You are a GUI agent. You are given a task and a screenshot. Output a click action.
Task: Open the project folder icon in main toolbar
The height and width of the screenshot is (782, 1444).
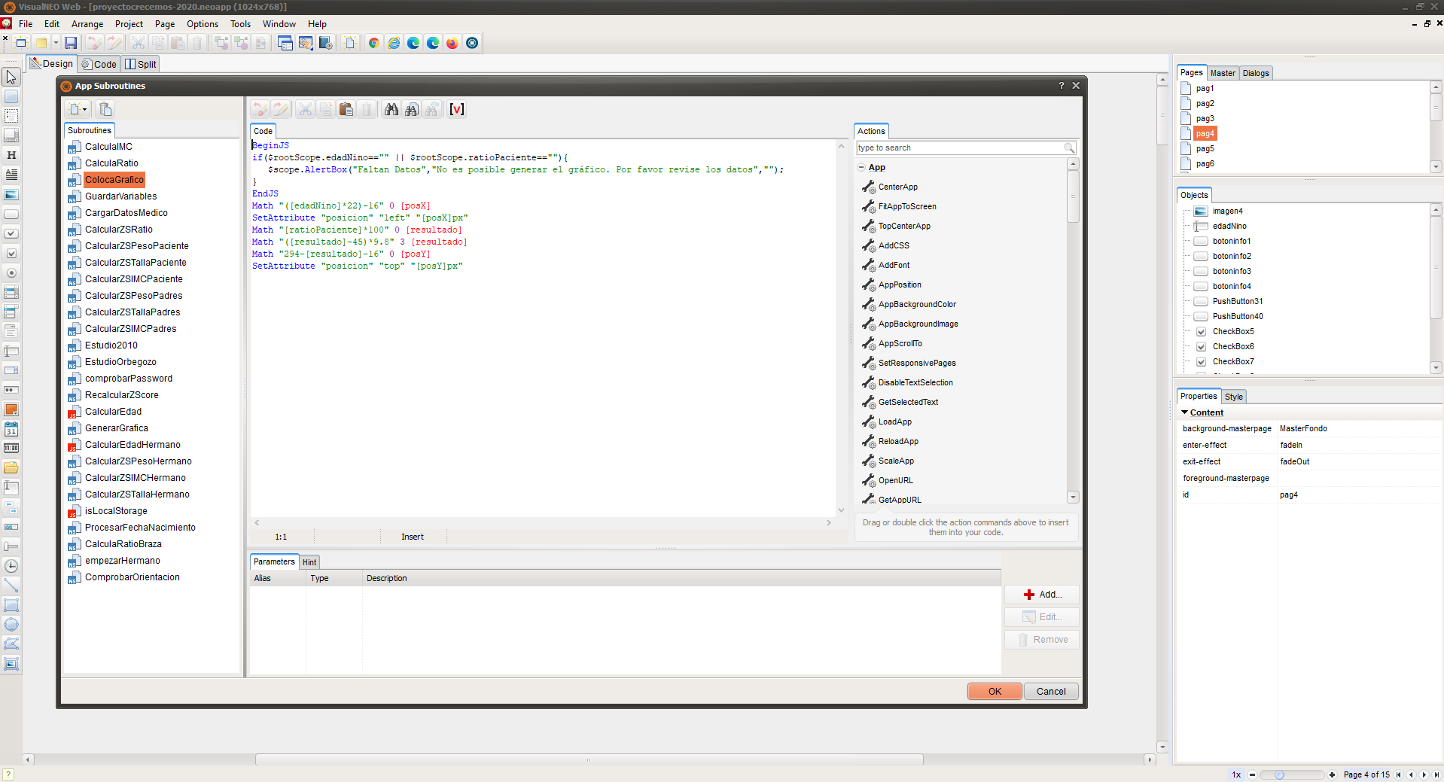pos(41,43)
